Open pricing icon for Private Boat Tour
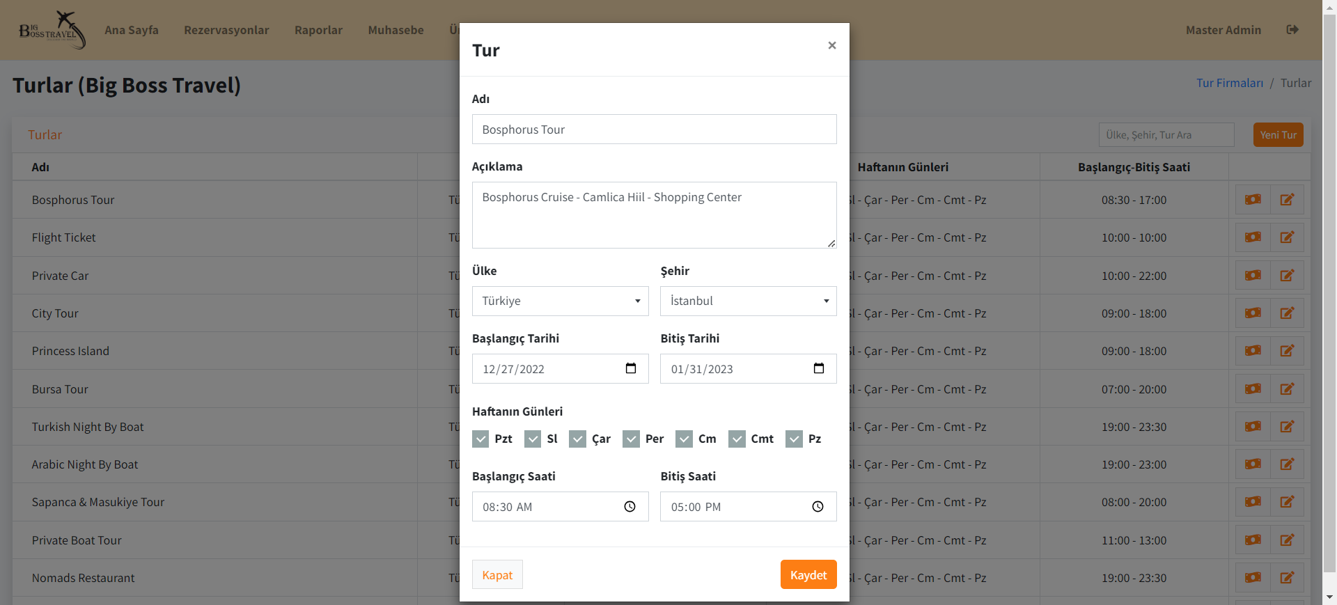Screen dimensions: 1337x605 pyautogui.click(x=1253, y=540)
